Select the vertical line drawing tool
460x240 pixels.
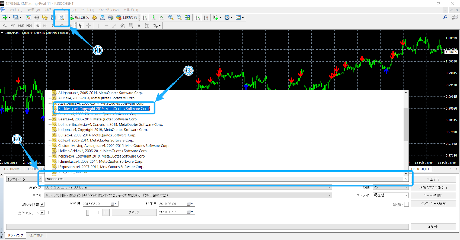[x=98, y=26]
